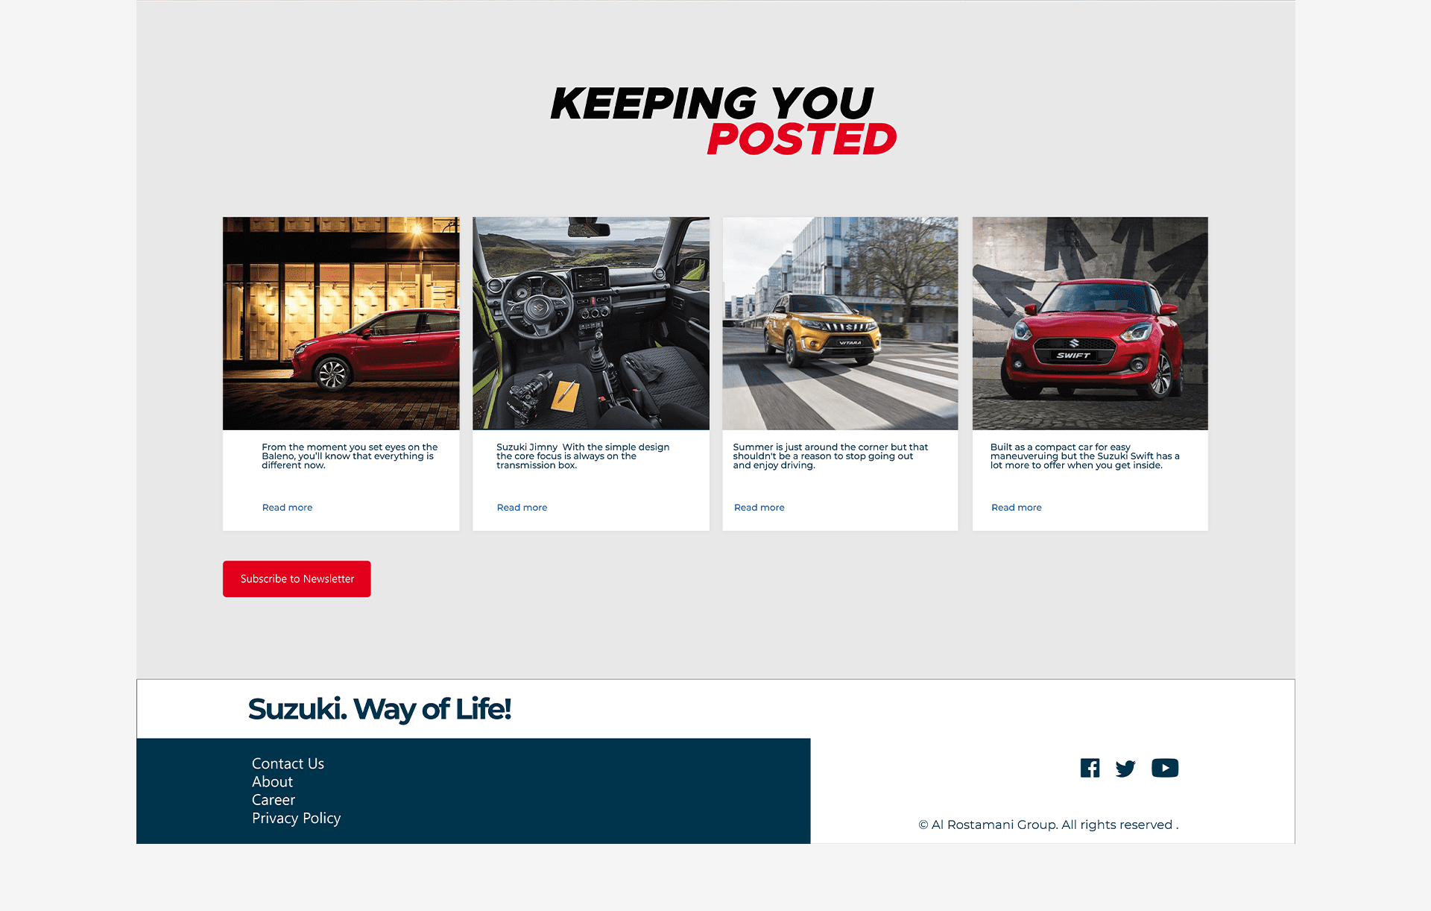
Task: Select the red Swift car thumbnail
Action: pos(1090,324)
